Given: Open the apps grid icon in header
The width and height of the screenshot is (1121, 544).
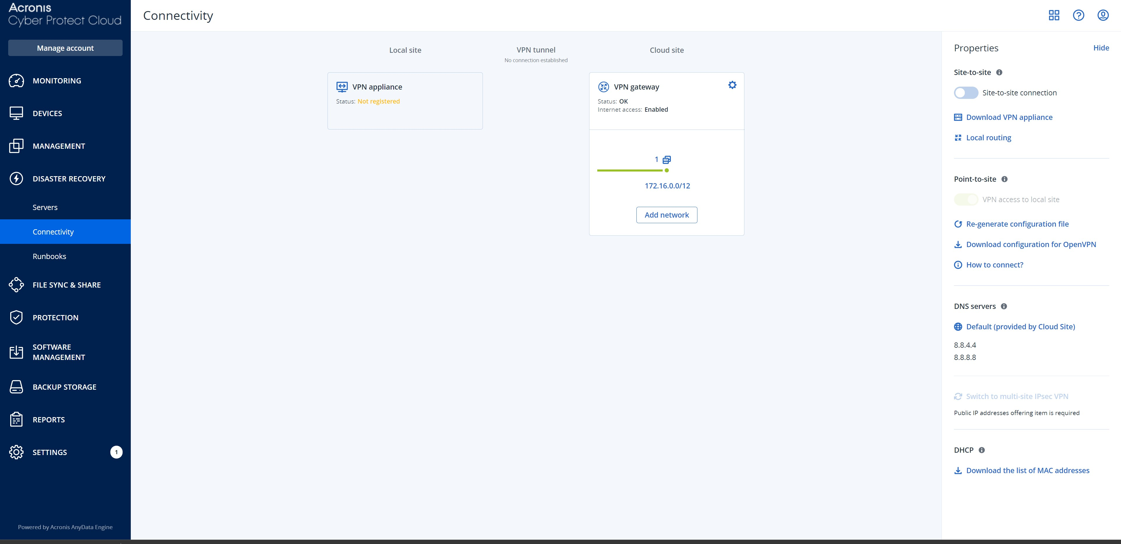Looking at the screenshot, I should pyautogui.click(x=1054, y=15).
